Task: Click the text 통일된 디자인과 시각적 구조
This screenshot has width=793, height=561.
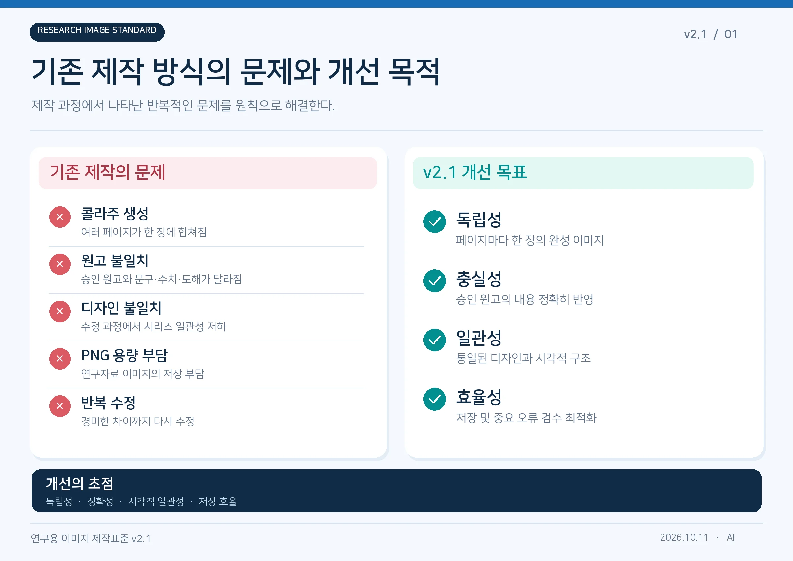Action: pyautogui.click(x=523, y=358)
